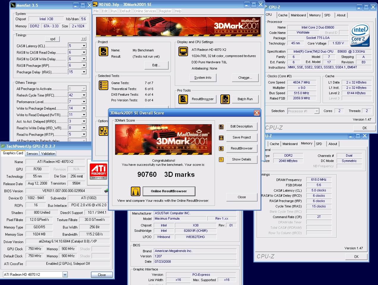378x285 pixels.
Task: Click the Online ResultBrowser tree icon
Action: tap(136, 191)
